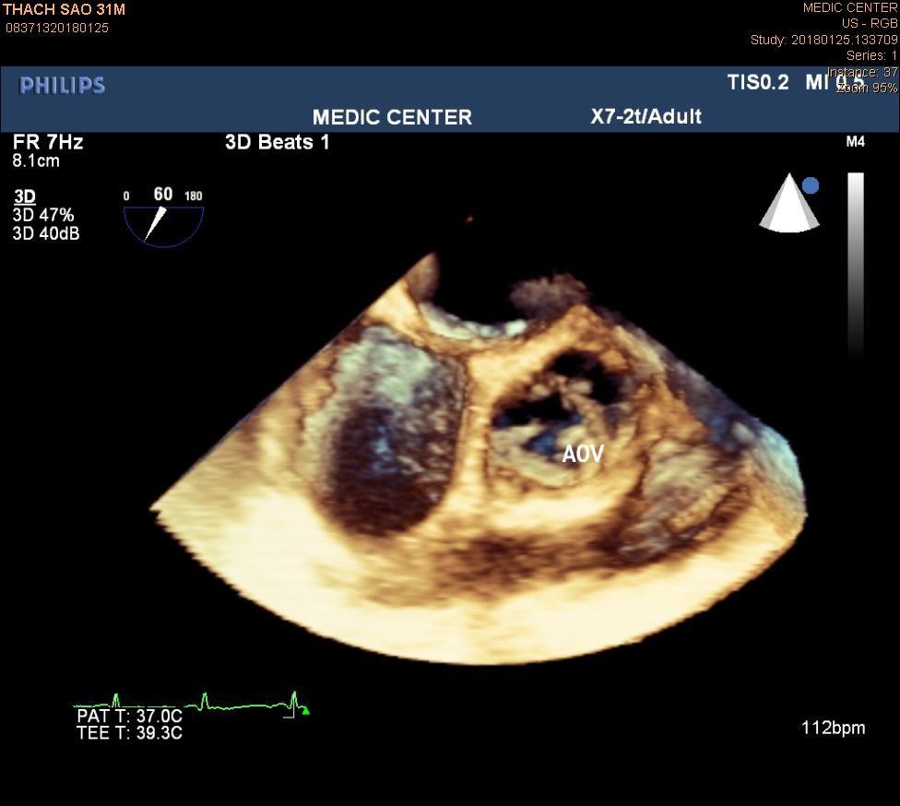Image resolution: width=900 pixels, height=806 pixels.
Task: Click the FR 7Hz frame rate readout
Action: coord(48,143)
